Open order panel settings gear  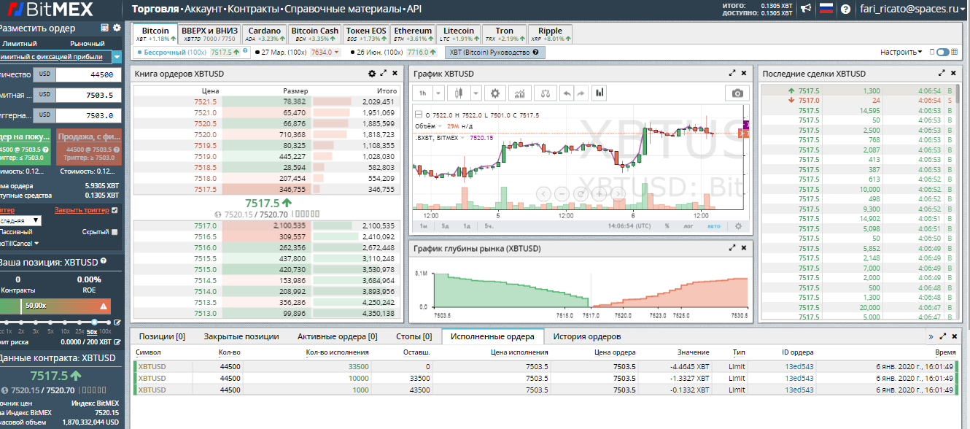pos(117,28)
